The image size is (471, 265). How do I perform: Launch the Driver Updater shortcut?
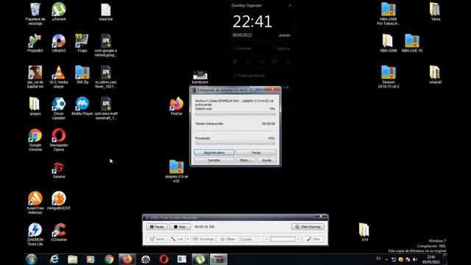[59, 108]
